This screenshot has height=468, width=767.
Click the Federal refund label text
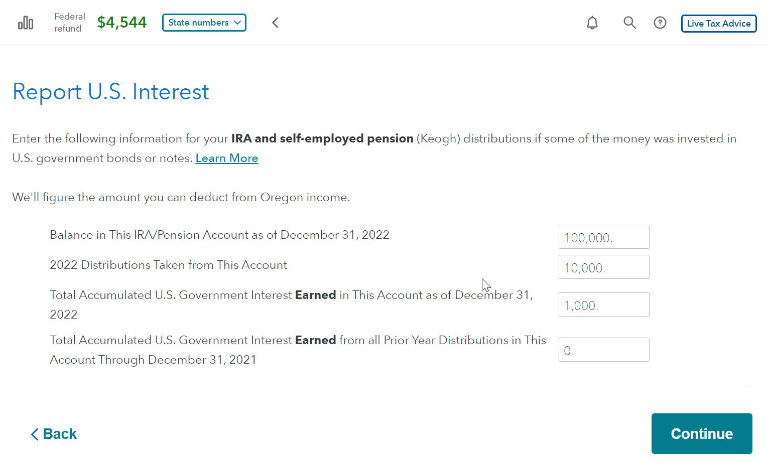click(69, 23)
